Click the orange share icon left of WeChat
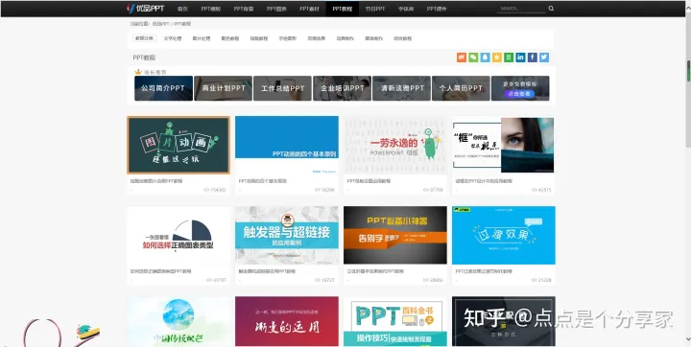 [x=462, y=58]
